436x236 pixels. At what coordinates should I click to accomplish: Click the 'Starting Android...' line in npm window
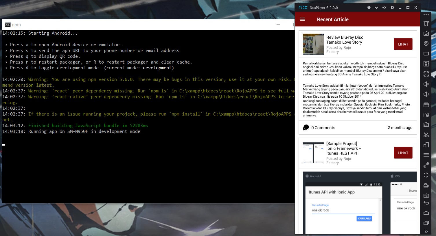(53, 33)
